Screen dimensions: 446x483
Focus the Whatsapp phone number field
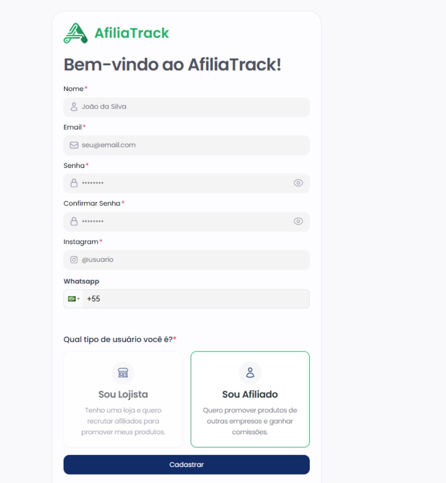click(x=196, y=299)
